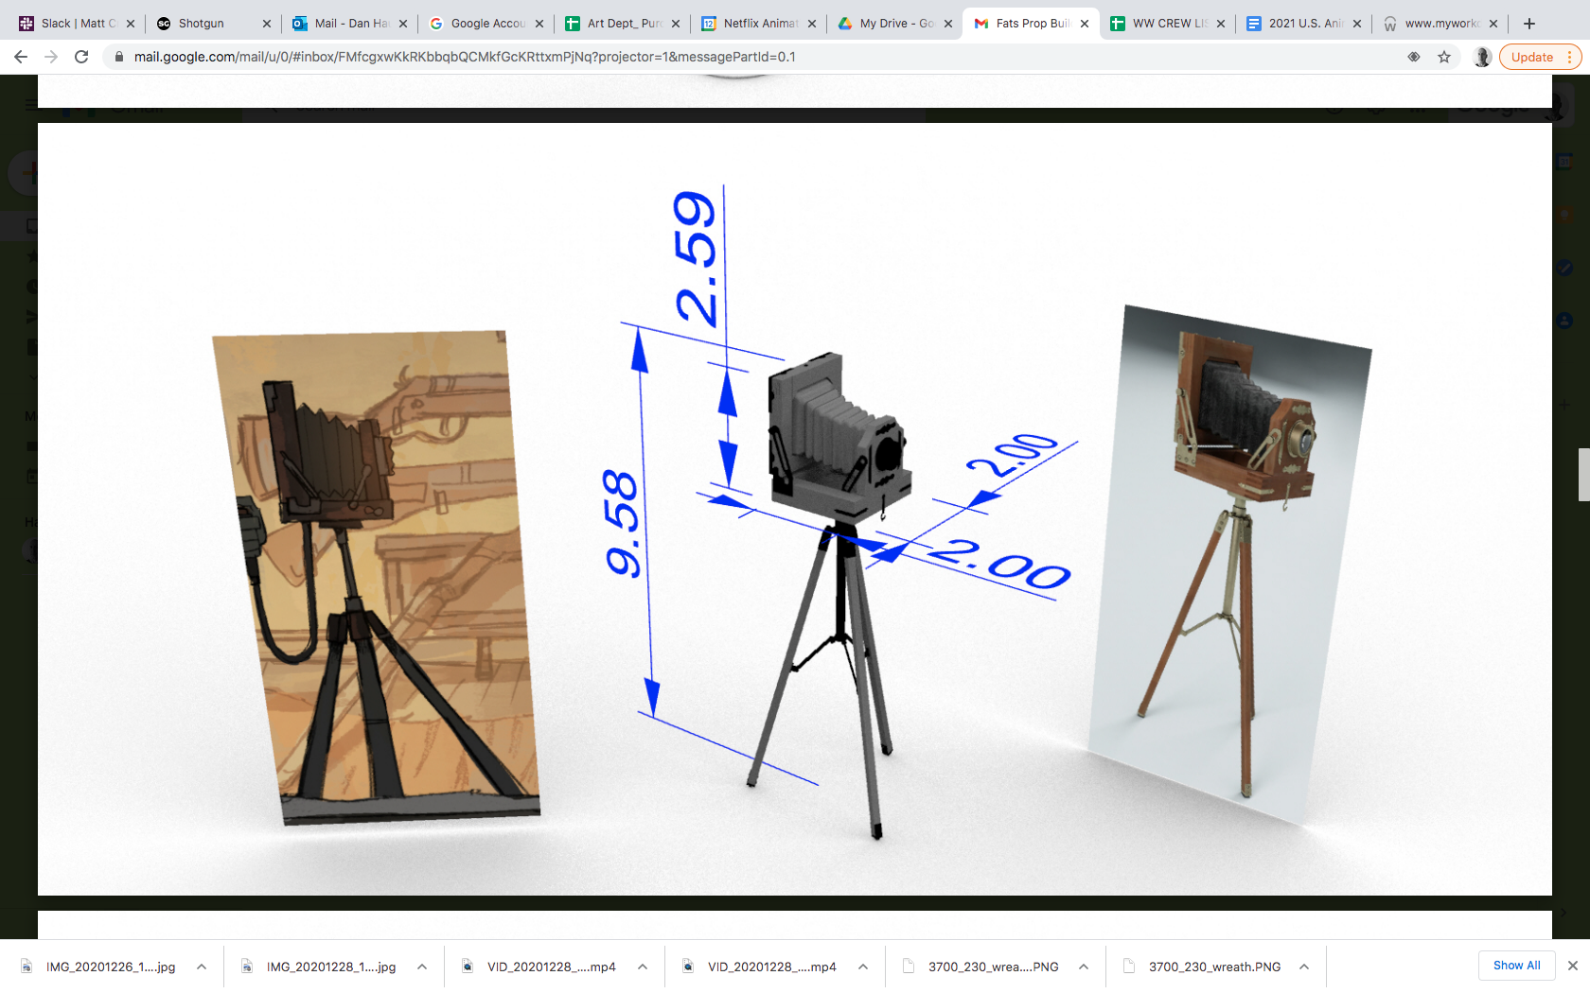Click Show All downloads button
1590x993 pixels.
click(x=1516, y=966)
